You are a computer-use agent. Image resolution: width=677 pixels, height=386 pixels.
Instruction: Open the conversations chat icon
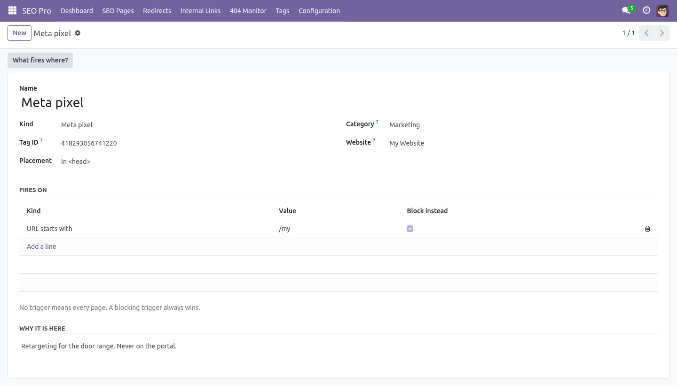(626, 10)
